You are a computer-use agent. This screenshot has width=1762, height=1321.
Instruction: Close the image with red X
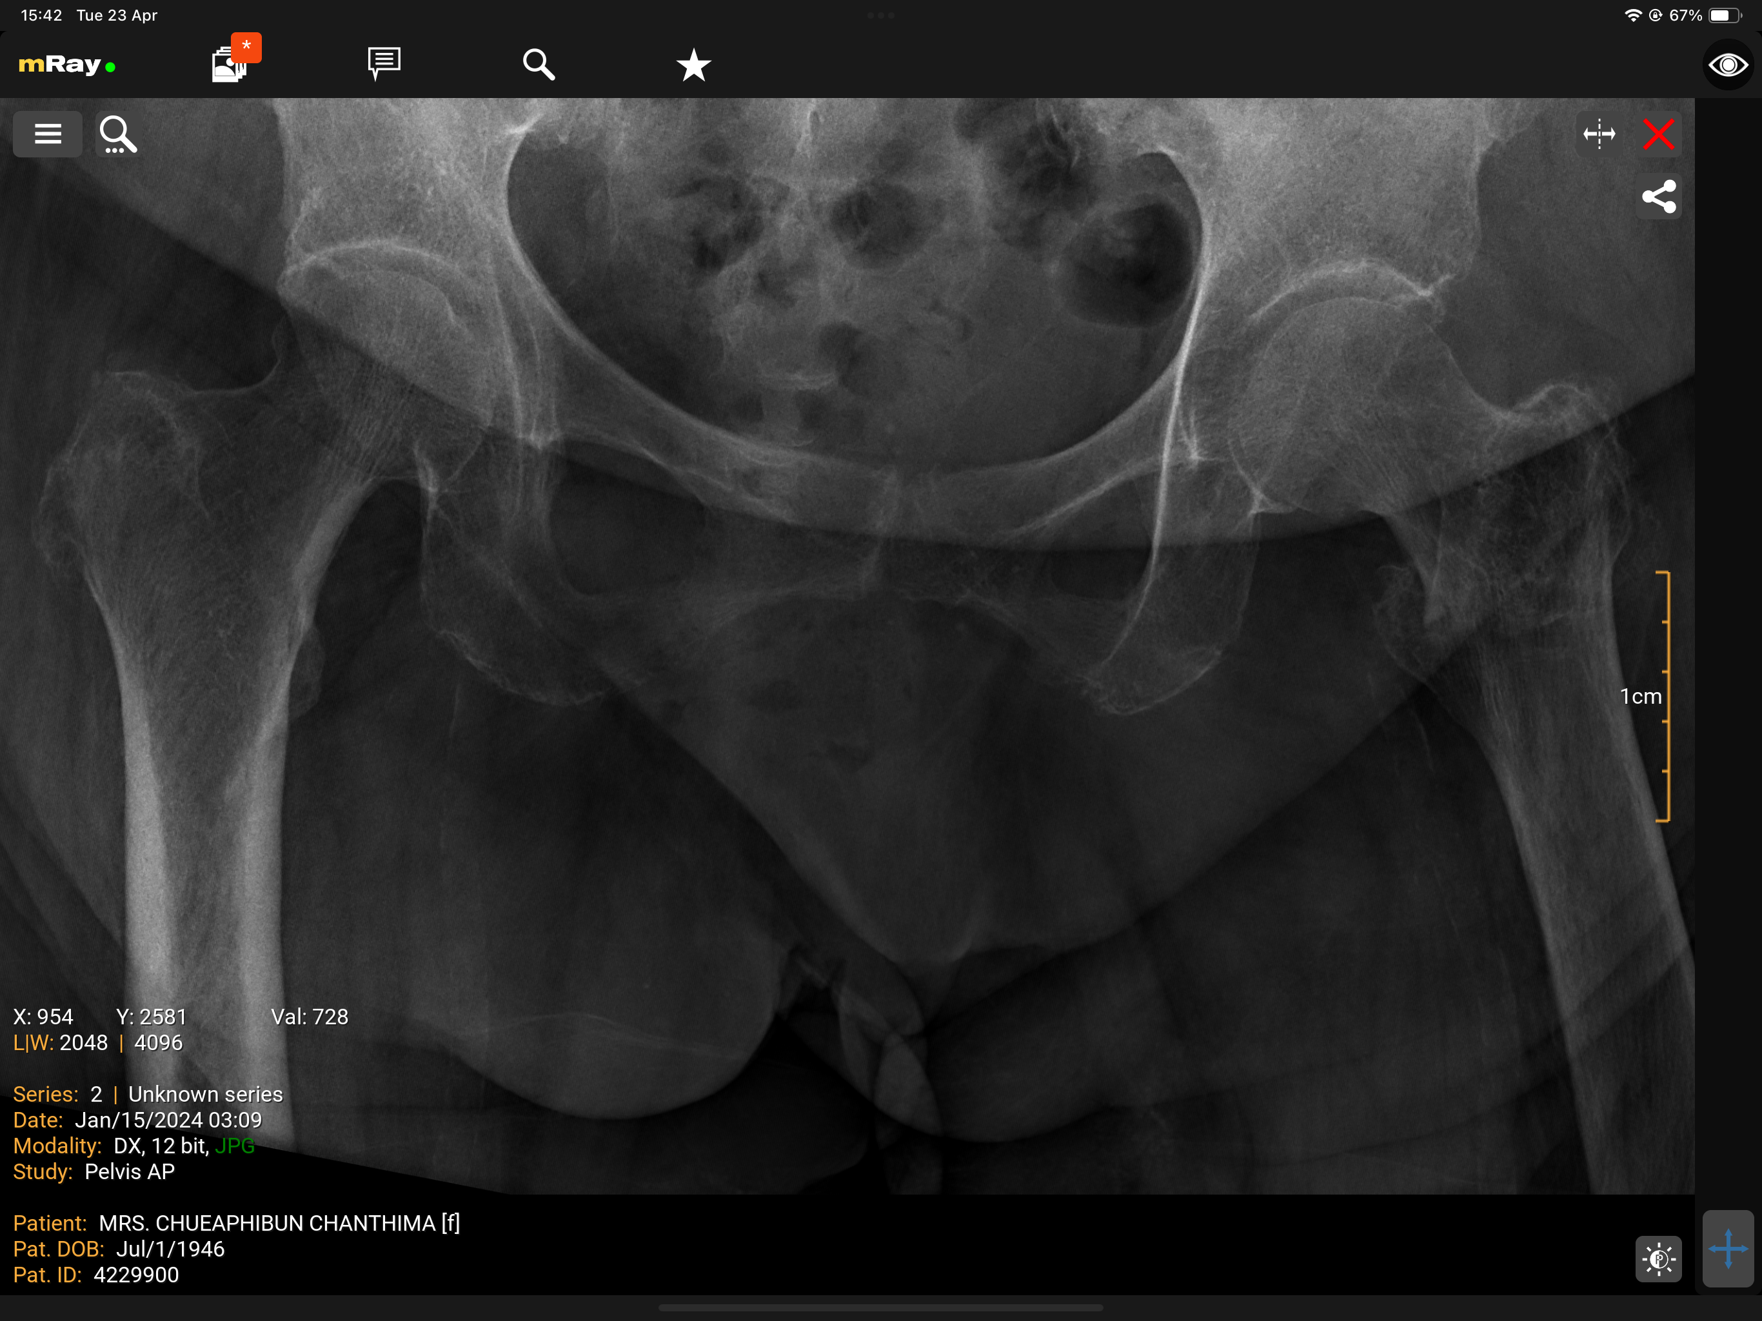point(1658,134)
